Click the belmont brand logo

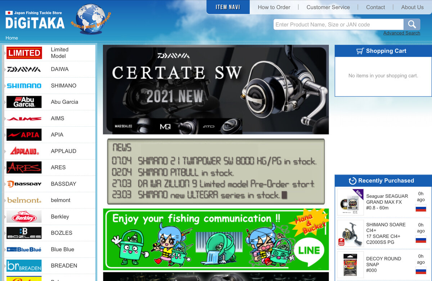click(24, 200)
